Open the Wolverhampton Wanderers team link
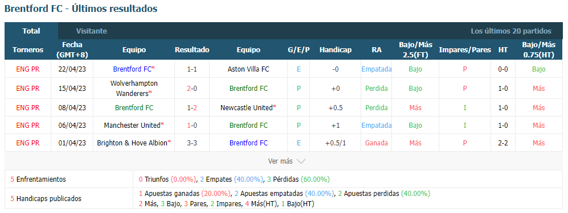 (x=134, y=89)
